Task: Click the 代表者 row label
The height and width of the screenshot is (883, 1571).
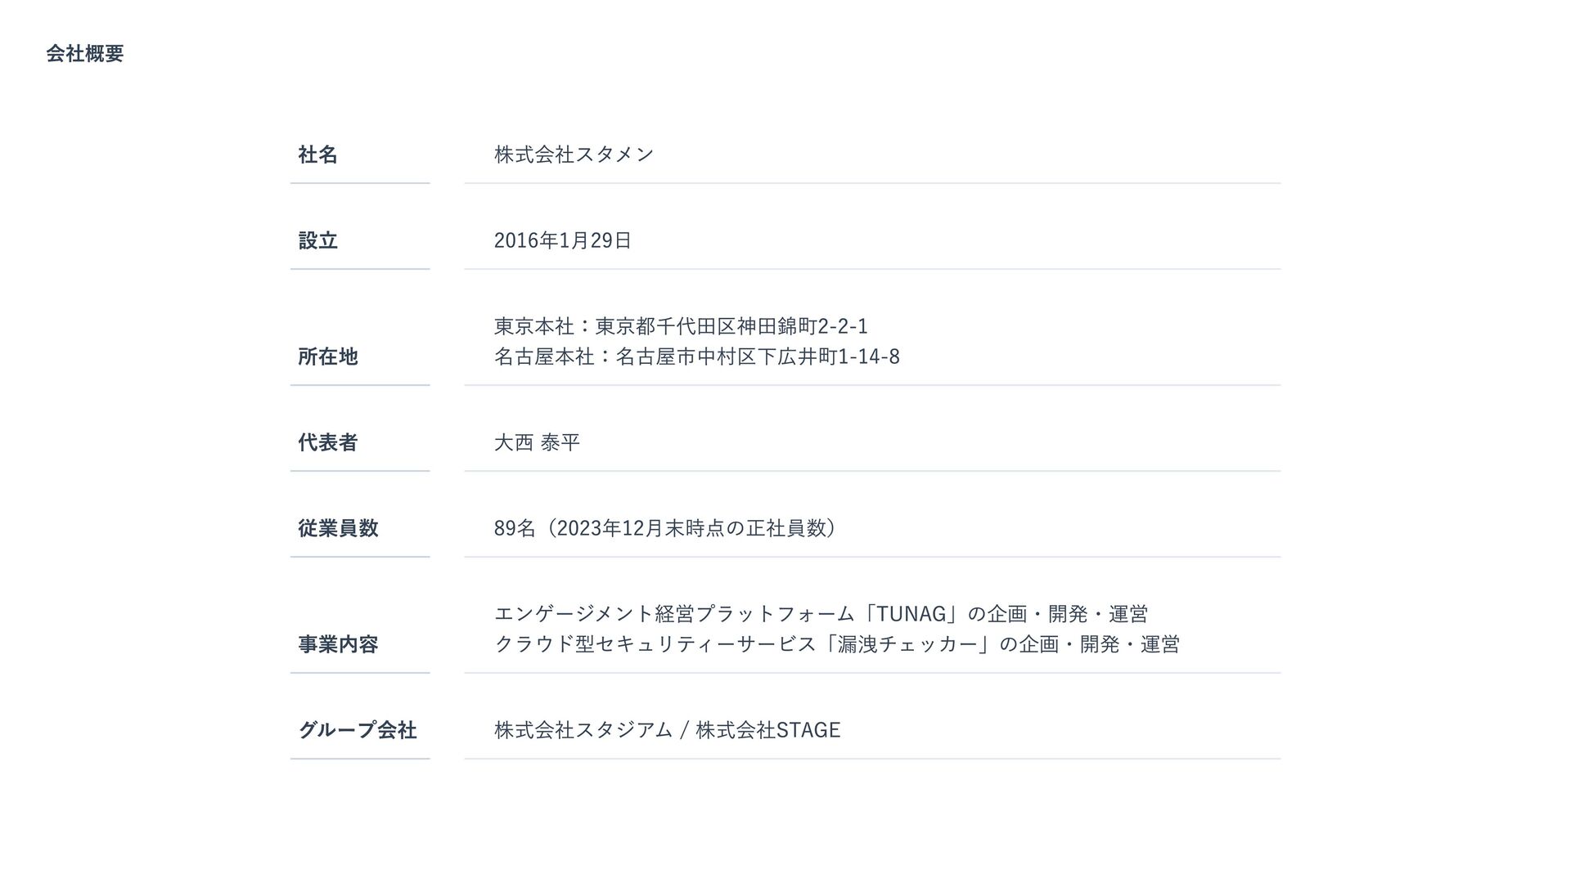Action: click(x=327, y=442)
